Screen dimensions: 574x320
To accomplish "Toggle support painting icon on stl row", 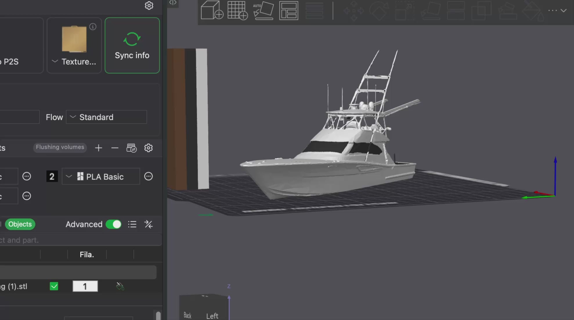I will point(120,286).
